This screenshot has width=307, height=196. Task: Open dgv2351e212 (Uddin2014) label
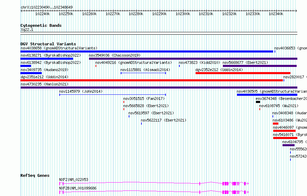pos(44,77)
